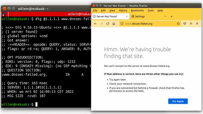
Task: Click 'EDE: 9 (DNSKEY Missing)' terminal line
Action: tap(46, 66)
